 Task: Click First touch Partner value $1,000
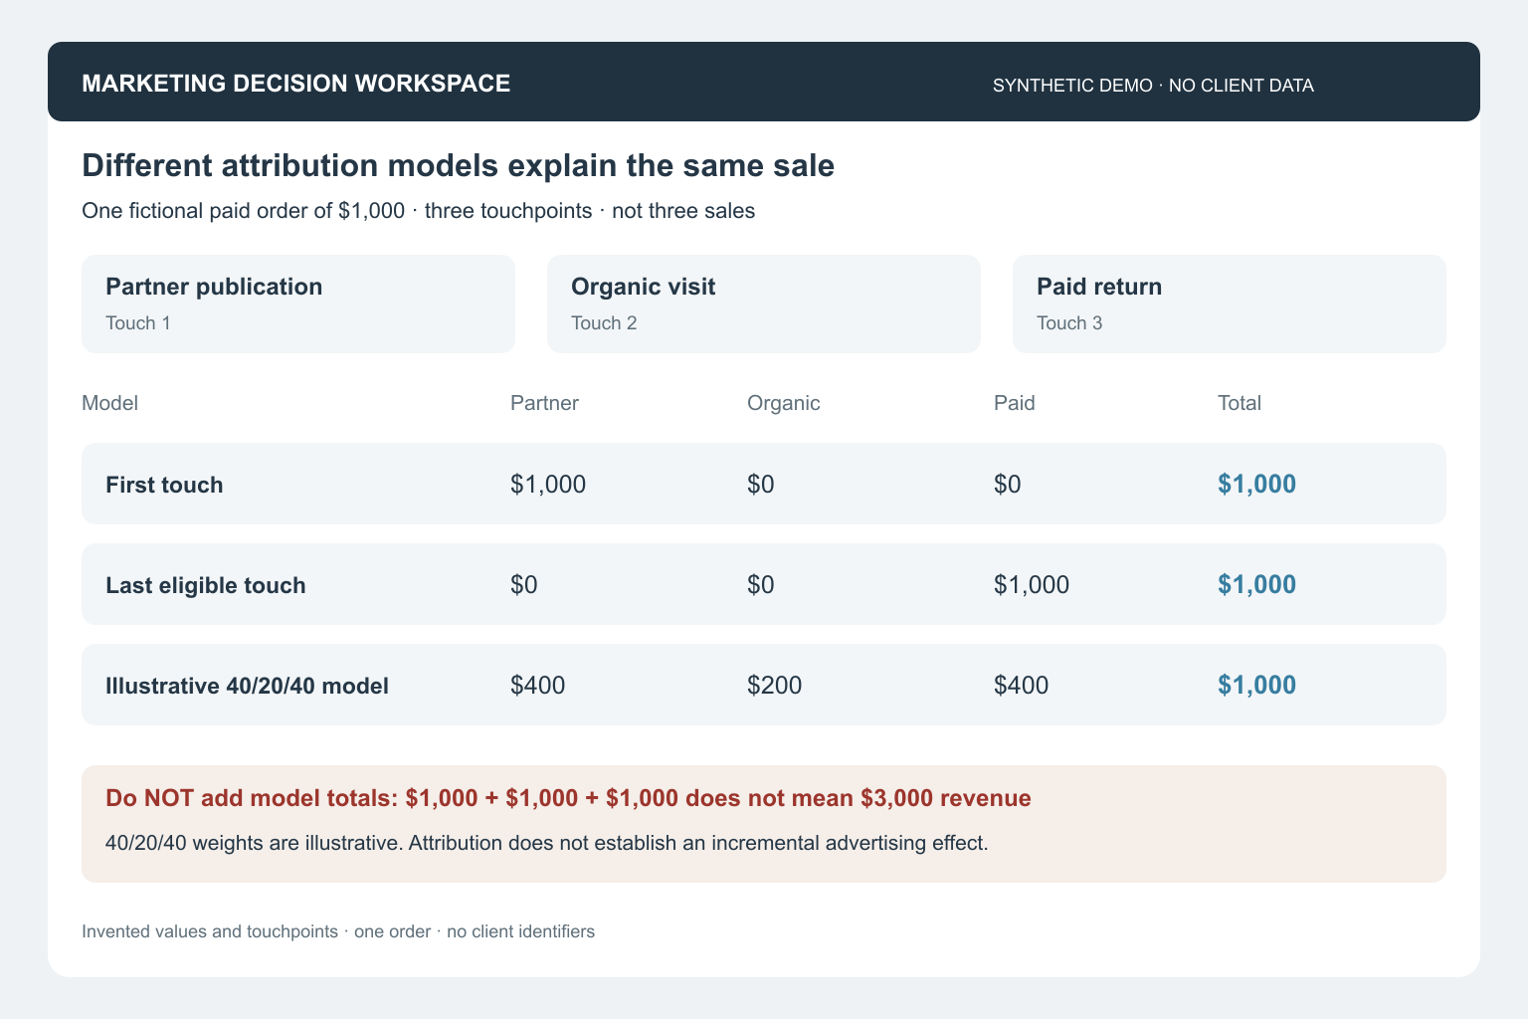(548, 485)
